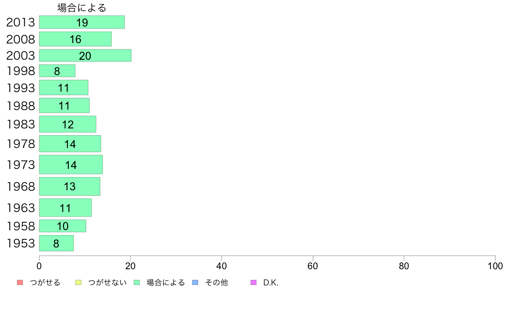Click the yellow つがせない legend swatch
The image size is (507, 314).
(78, 282)
